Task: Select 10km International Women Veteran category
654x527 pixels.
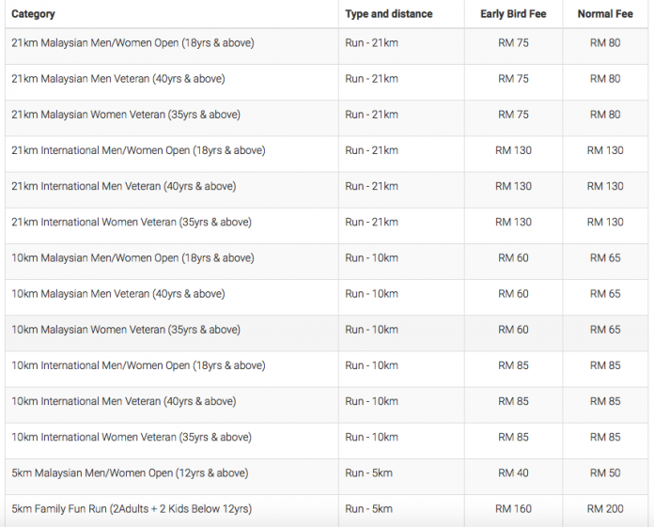Action: click(x=132, y=438)
